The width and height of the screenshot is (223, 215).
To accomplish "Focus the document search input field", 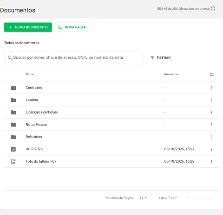I will (x=74, y=58).
